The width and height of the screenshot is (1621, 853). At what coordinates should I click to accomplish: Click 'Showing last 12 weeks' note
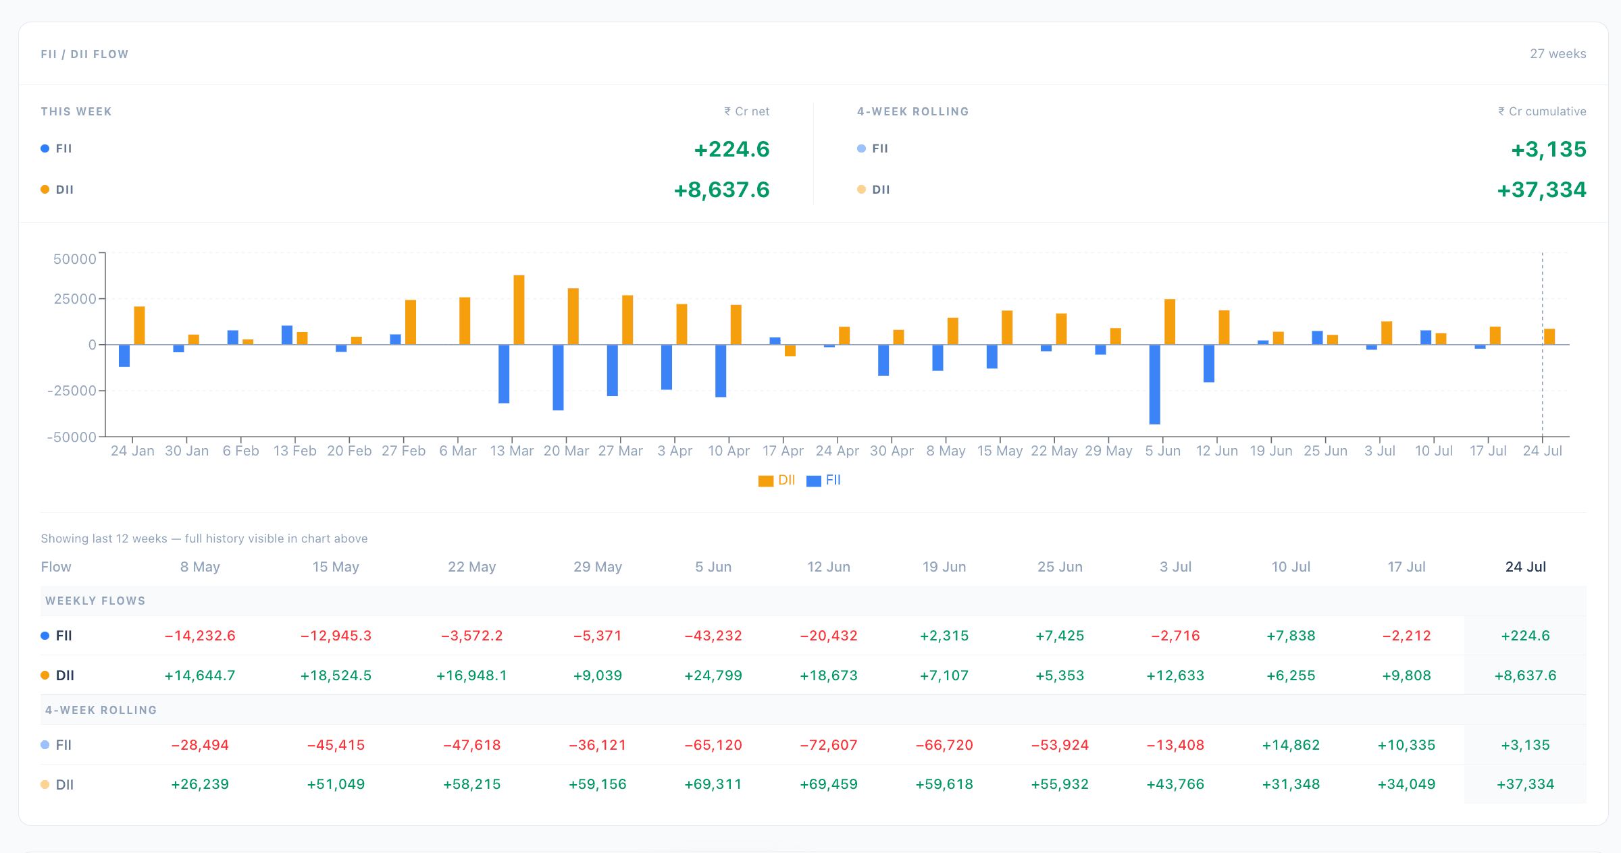204,539
